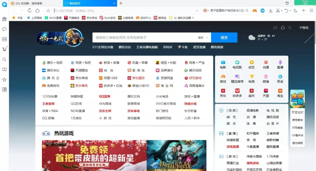The width and height of the screenshot is (316, 171).
Task: Reload the page with the refresh icon
Action: (30, 10)
